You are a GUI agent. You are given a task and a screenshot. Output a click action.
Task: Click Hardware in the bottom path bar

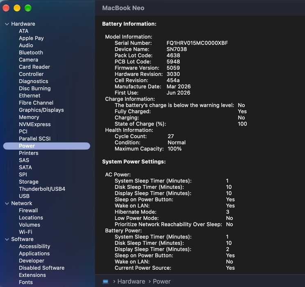[x=131, y=281]
